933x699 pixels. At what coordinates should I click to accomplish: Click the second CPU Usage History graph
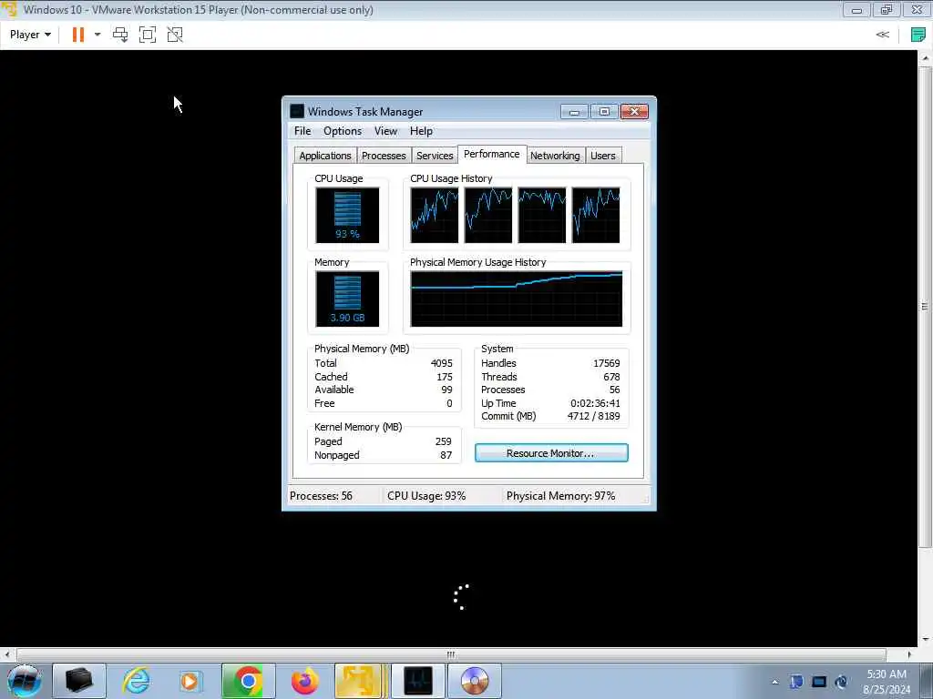488,215
